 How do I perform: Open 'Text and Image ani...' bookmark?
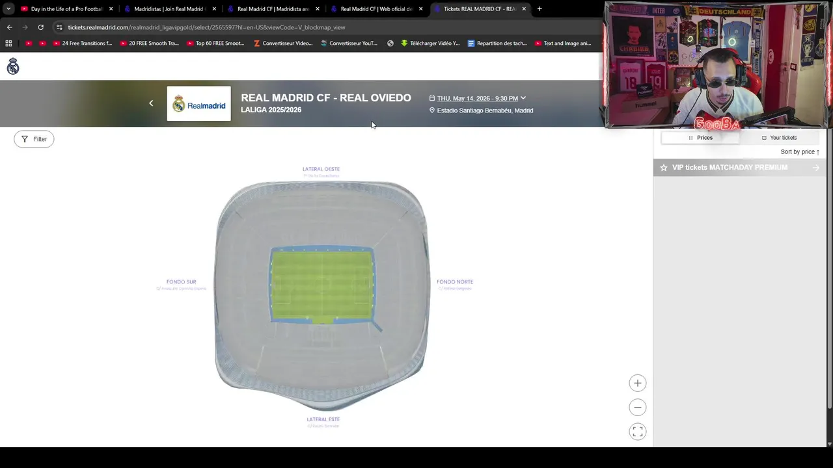click(x=563, y=44)
